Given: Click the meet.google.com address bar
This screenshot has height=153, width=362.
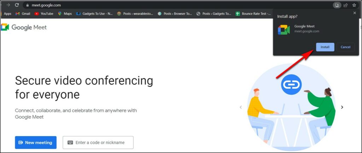Looking at the screenshot, I should [178, 5].
